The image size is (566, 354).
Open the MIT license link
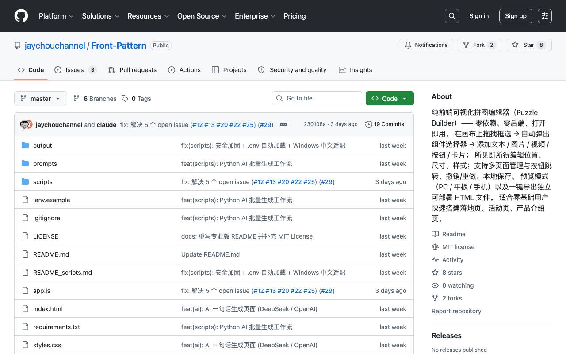point(453,247)
